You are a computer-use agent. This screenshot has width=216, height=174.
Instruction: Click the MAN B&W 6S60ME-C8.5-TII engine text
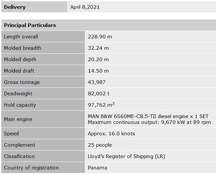148,116
